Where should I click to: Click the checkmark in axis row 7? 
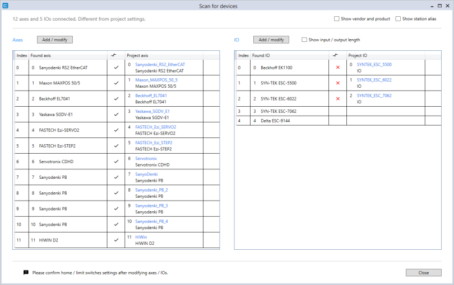point(116,177)
